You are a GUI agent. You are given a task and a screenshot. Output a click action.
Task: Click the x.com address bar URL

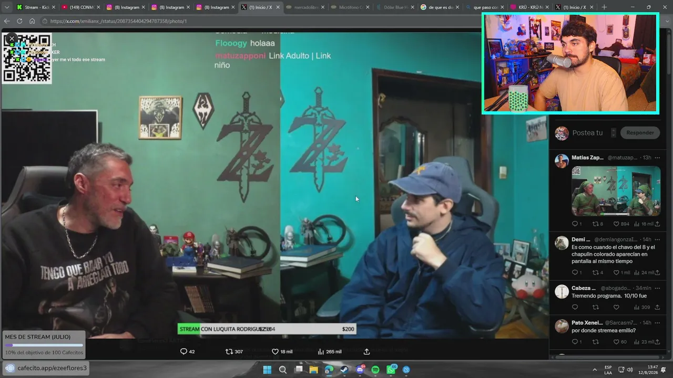point(118,21)
